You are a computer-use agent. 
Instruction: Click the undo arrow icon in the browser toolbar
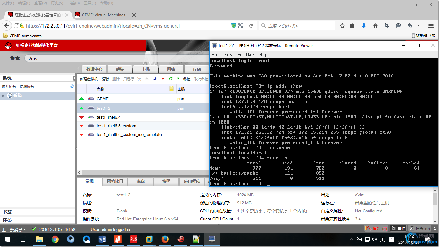coord(410,26)
